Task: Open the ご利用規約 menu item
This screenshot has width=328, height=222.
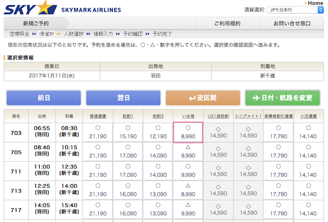Action: [227, 23]
